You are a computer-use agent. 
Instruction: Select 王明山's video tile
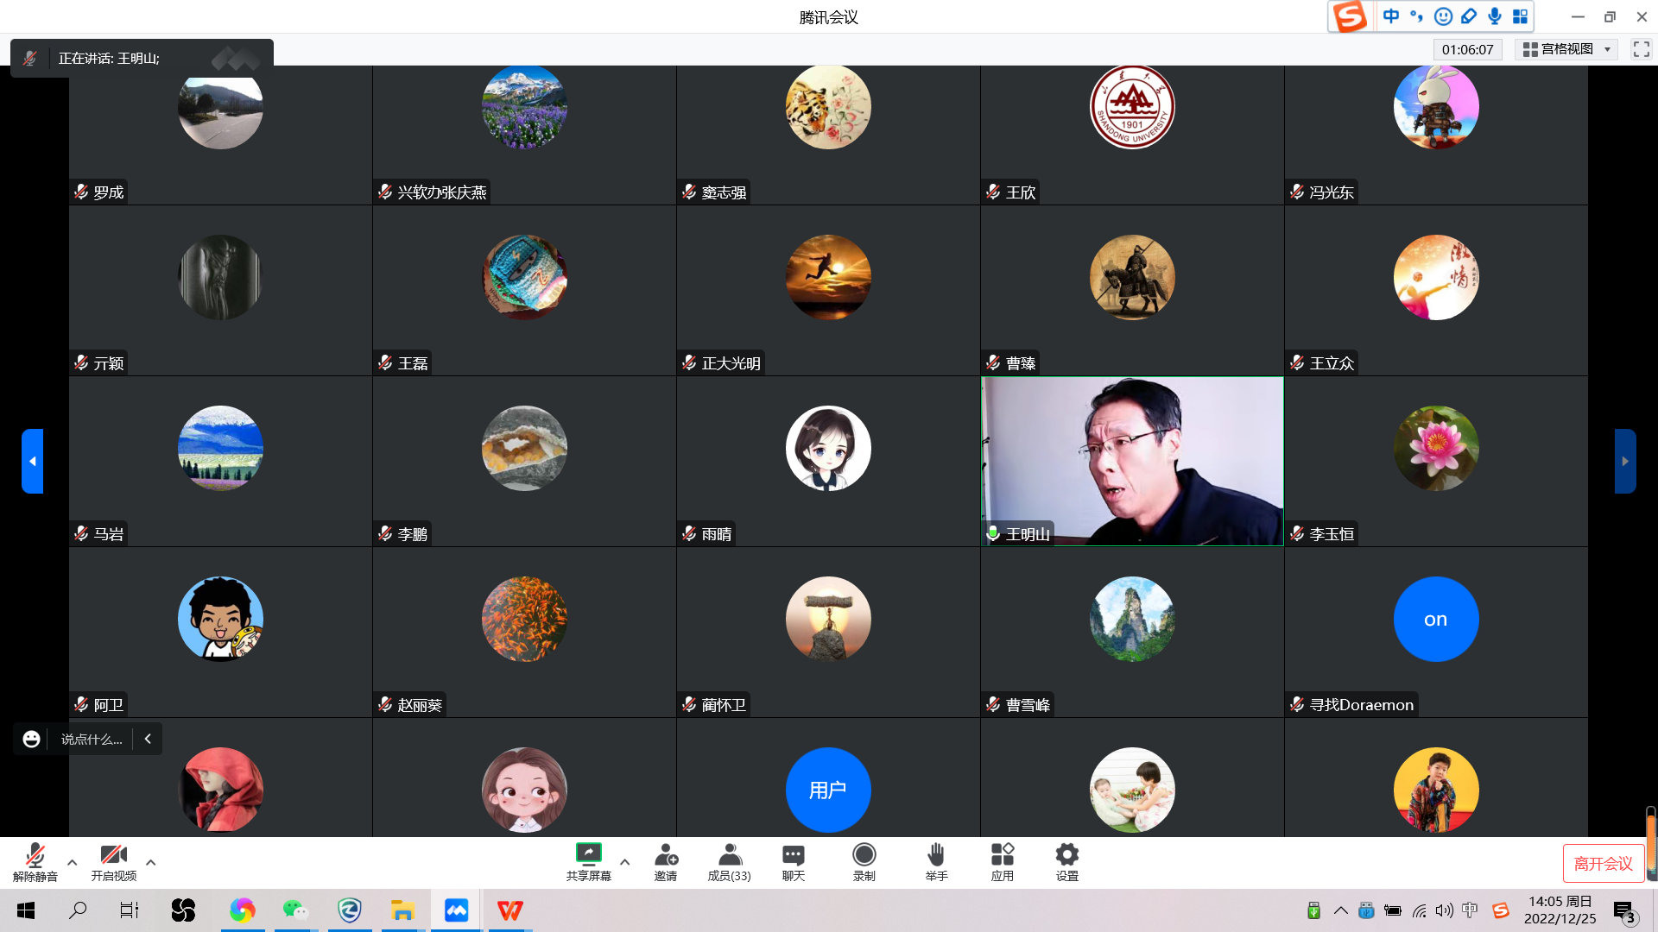[1132, 461]
